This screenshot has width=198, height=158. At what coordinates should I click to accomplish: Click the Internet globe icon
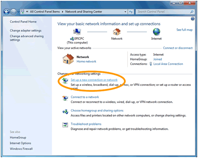(x=156, y=32)
